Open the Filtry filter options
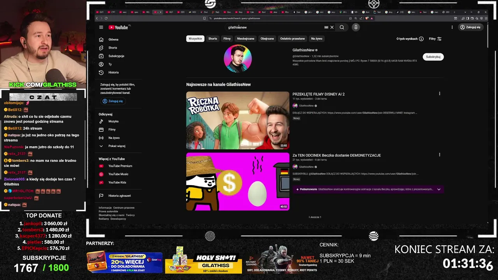The image size is (498, 280). tap(435, 39)
